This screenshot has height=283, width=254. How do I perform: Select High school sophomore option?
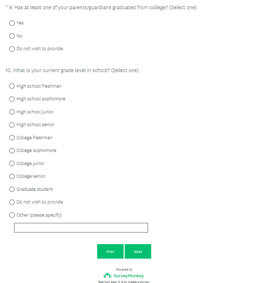pyautogui.click(x=12, y=99)
